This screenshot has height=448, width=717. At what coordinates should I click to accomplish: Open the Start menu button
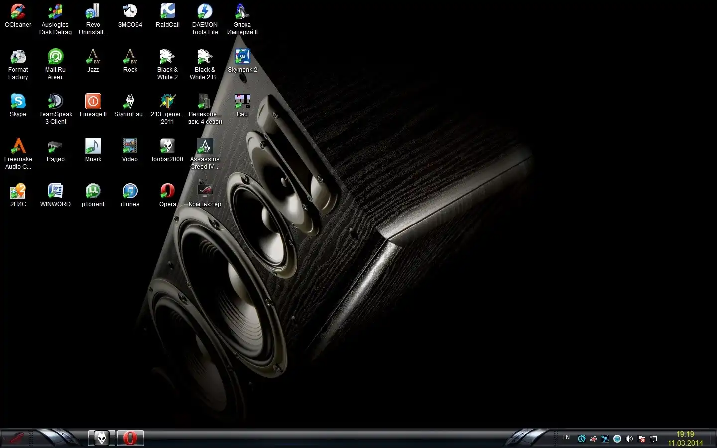(16, 438)
